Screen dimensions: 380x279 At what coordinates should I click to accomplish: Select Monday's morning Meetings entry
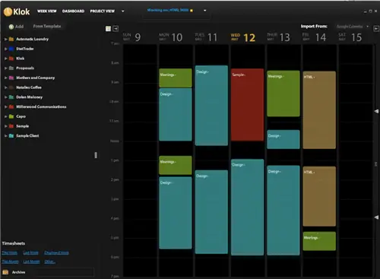(176, 78)
